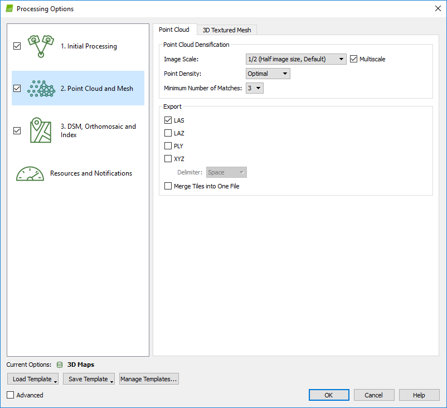
Task: Select the Point Cloud and Mesh icon
Action: pyautogui.click(x=41, y=88)
